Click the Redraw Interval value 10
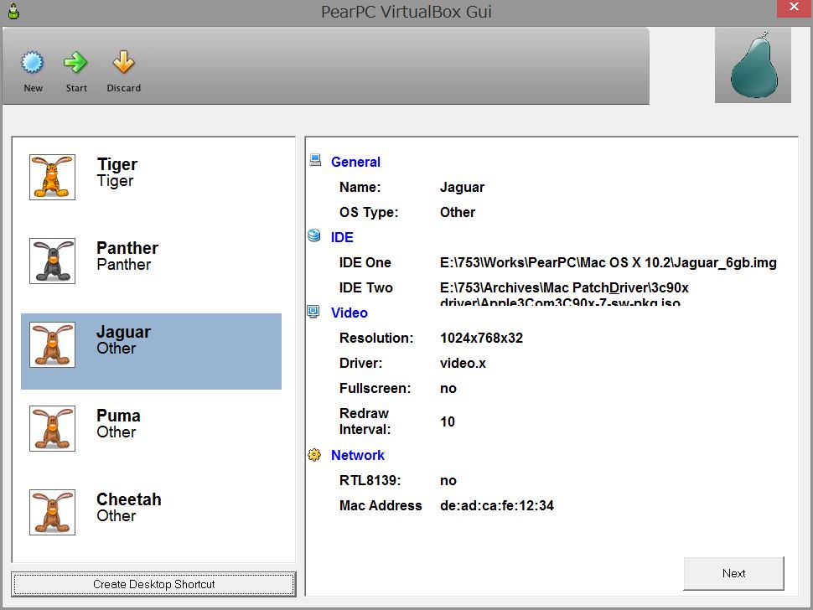This screenshot has height=610, width=813. tap(448, 421)
